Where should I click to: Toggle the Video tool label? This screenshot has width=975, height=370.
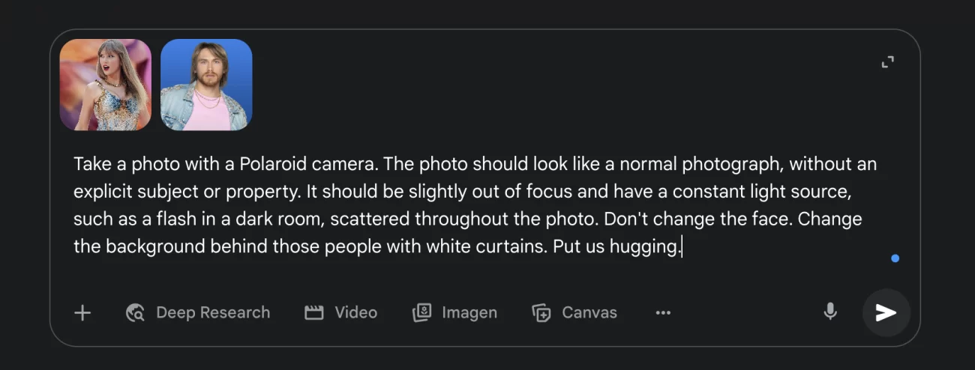(355, 313)
